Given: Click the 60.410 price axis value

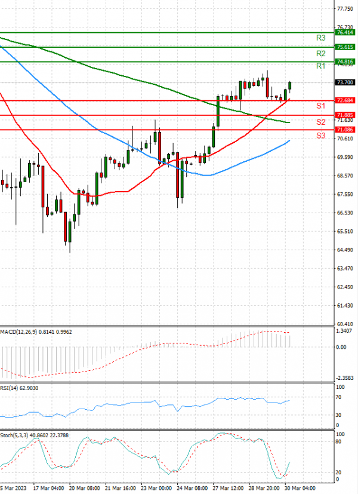Looking at the screenshot, I should [345, 324].
